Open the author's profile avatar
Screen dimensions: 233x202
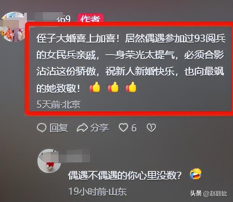[13, 27]
